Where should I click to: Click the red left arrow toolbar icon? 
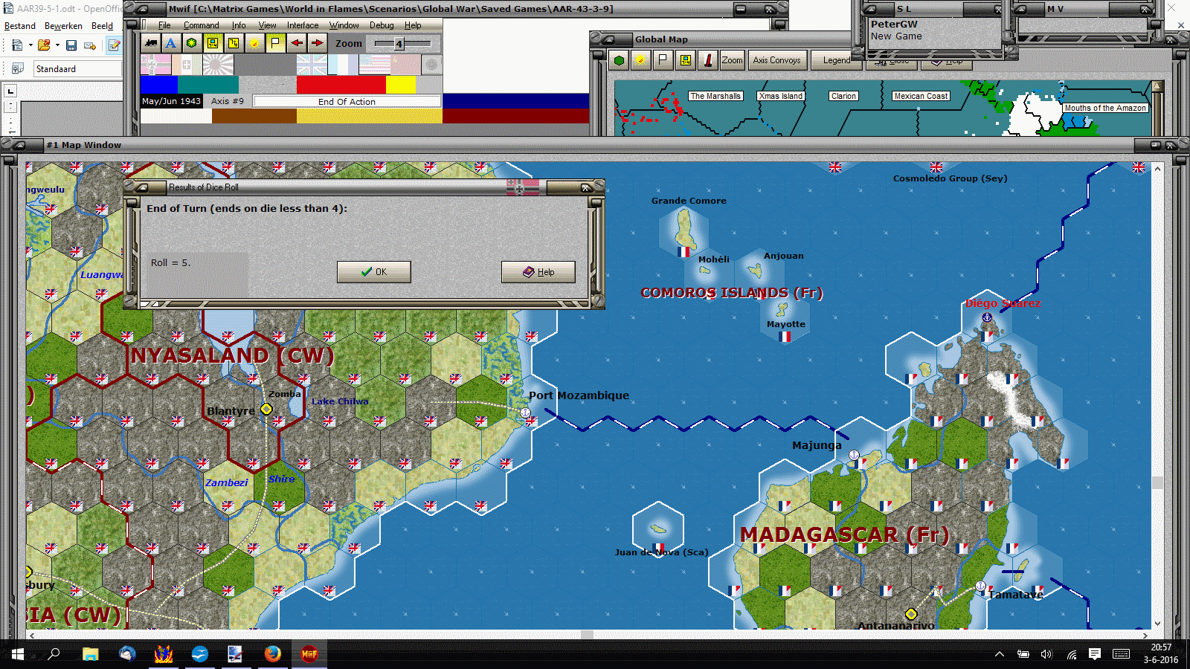point(296,43)
